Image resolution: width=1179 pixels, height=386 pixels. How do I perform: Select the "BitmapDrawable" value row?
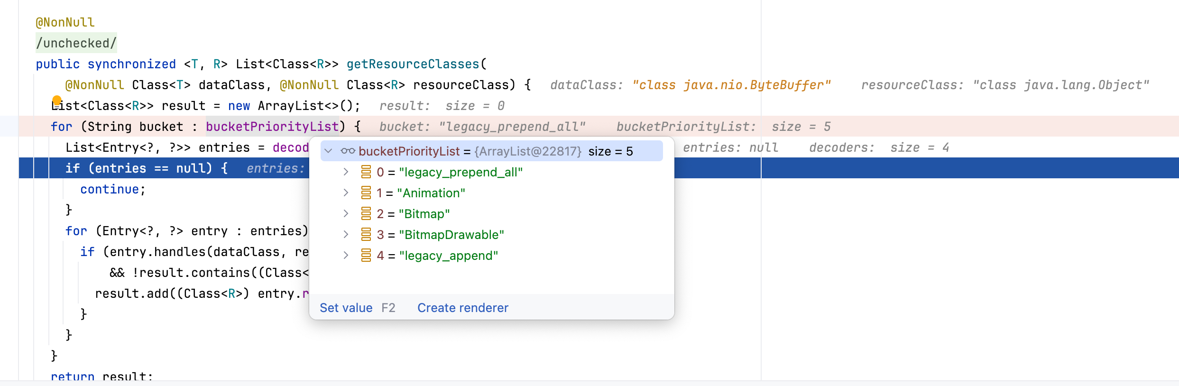[451, 235]
